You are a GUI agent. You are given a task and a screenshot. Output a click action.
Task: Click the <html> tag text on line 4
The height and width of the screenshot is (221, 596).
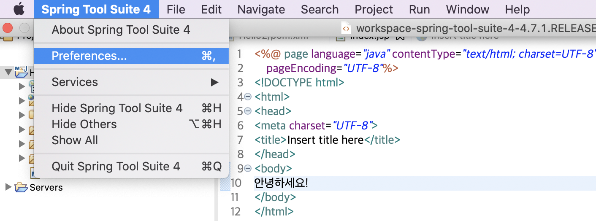click(272, 97)
